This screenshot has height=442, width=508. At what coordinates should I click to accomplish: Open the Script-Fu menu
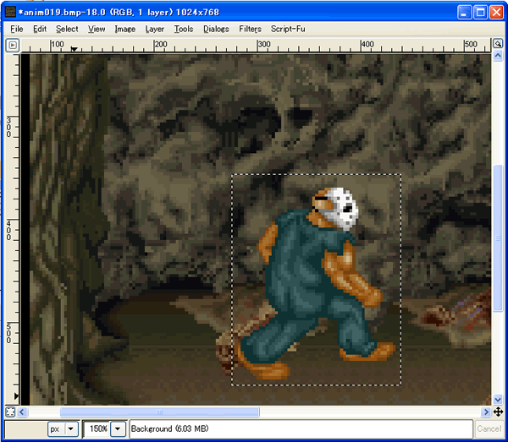(288, 29)
